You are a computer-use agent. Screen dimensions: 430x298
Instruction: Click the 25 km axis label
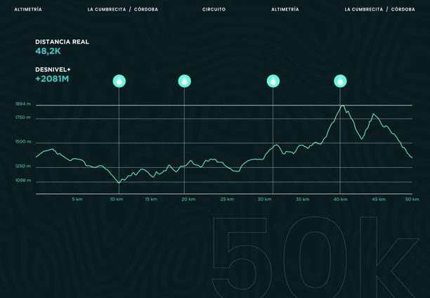point(227,199)
